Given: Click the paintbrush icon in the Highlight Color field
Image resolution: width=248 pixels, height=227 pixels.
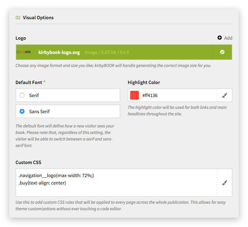Looking at the screenshot, I should coord(224,95).
